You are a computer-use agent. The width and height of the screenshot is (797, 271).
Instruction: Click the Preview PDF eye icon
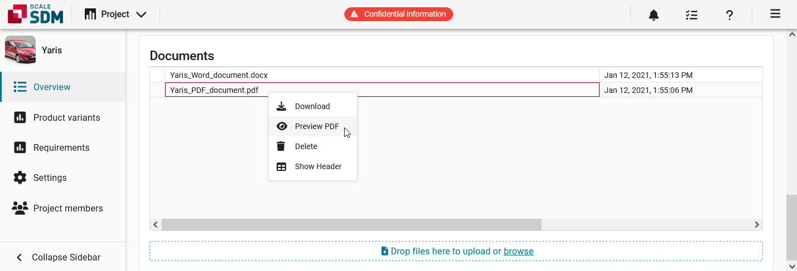282,126
